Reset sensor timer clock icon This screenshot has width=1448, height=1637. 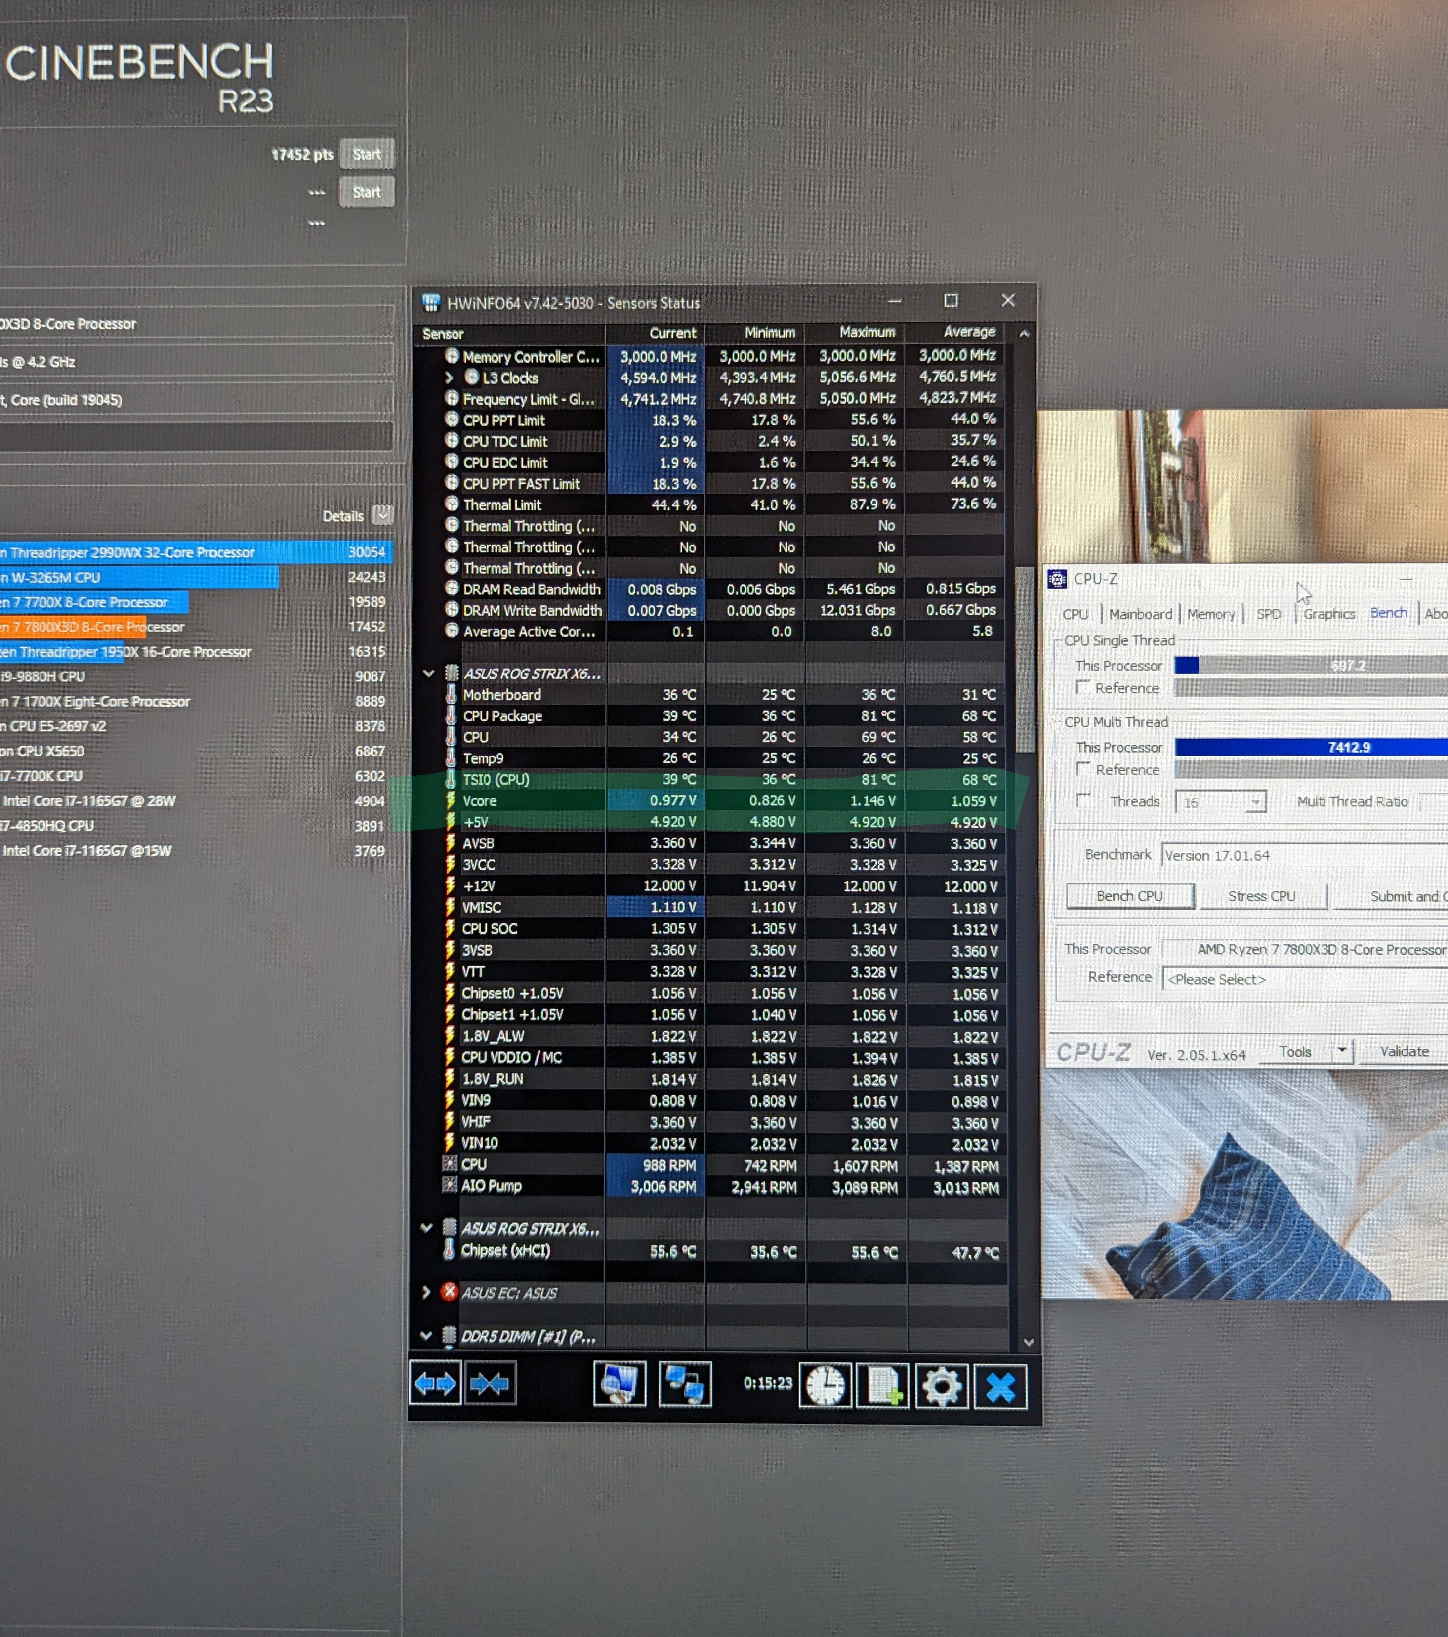(x=825, y=1385)
